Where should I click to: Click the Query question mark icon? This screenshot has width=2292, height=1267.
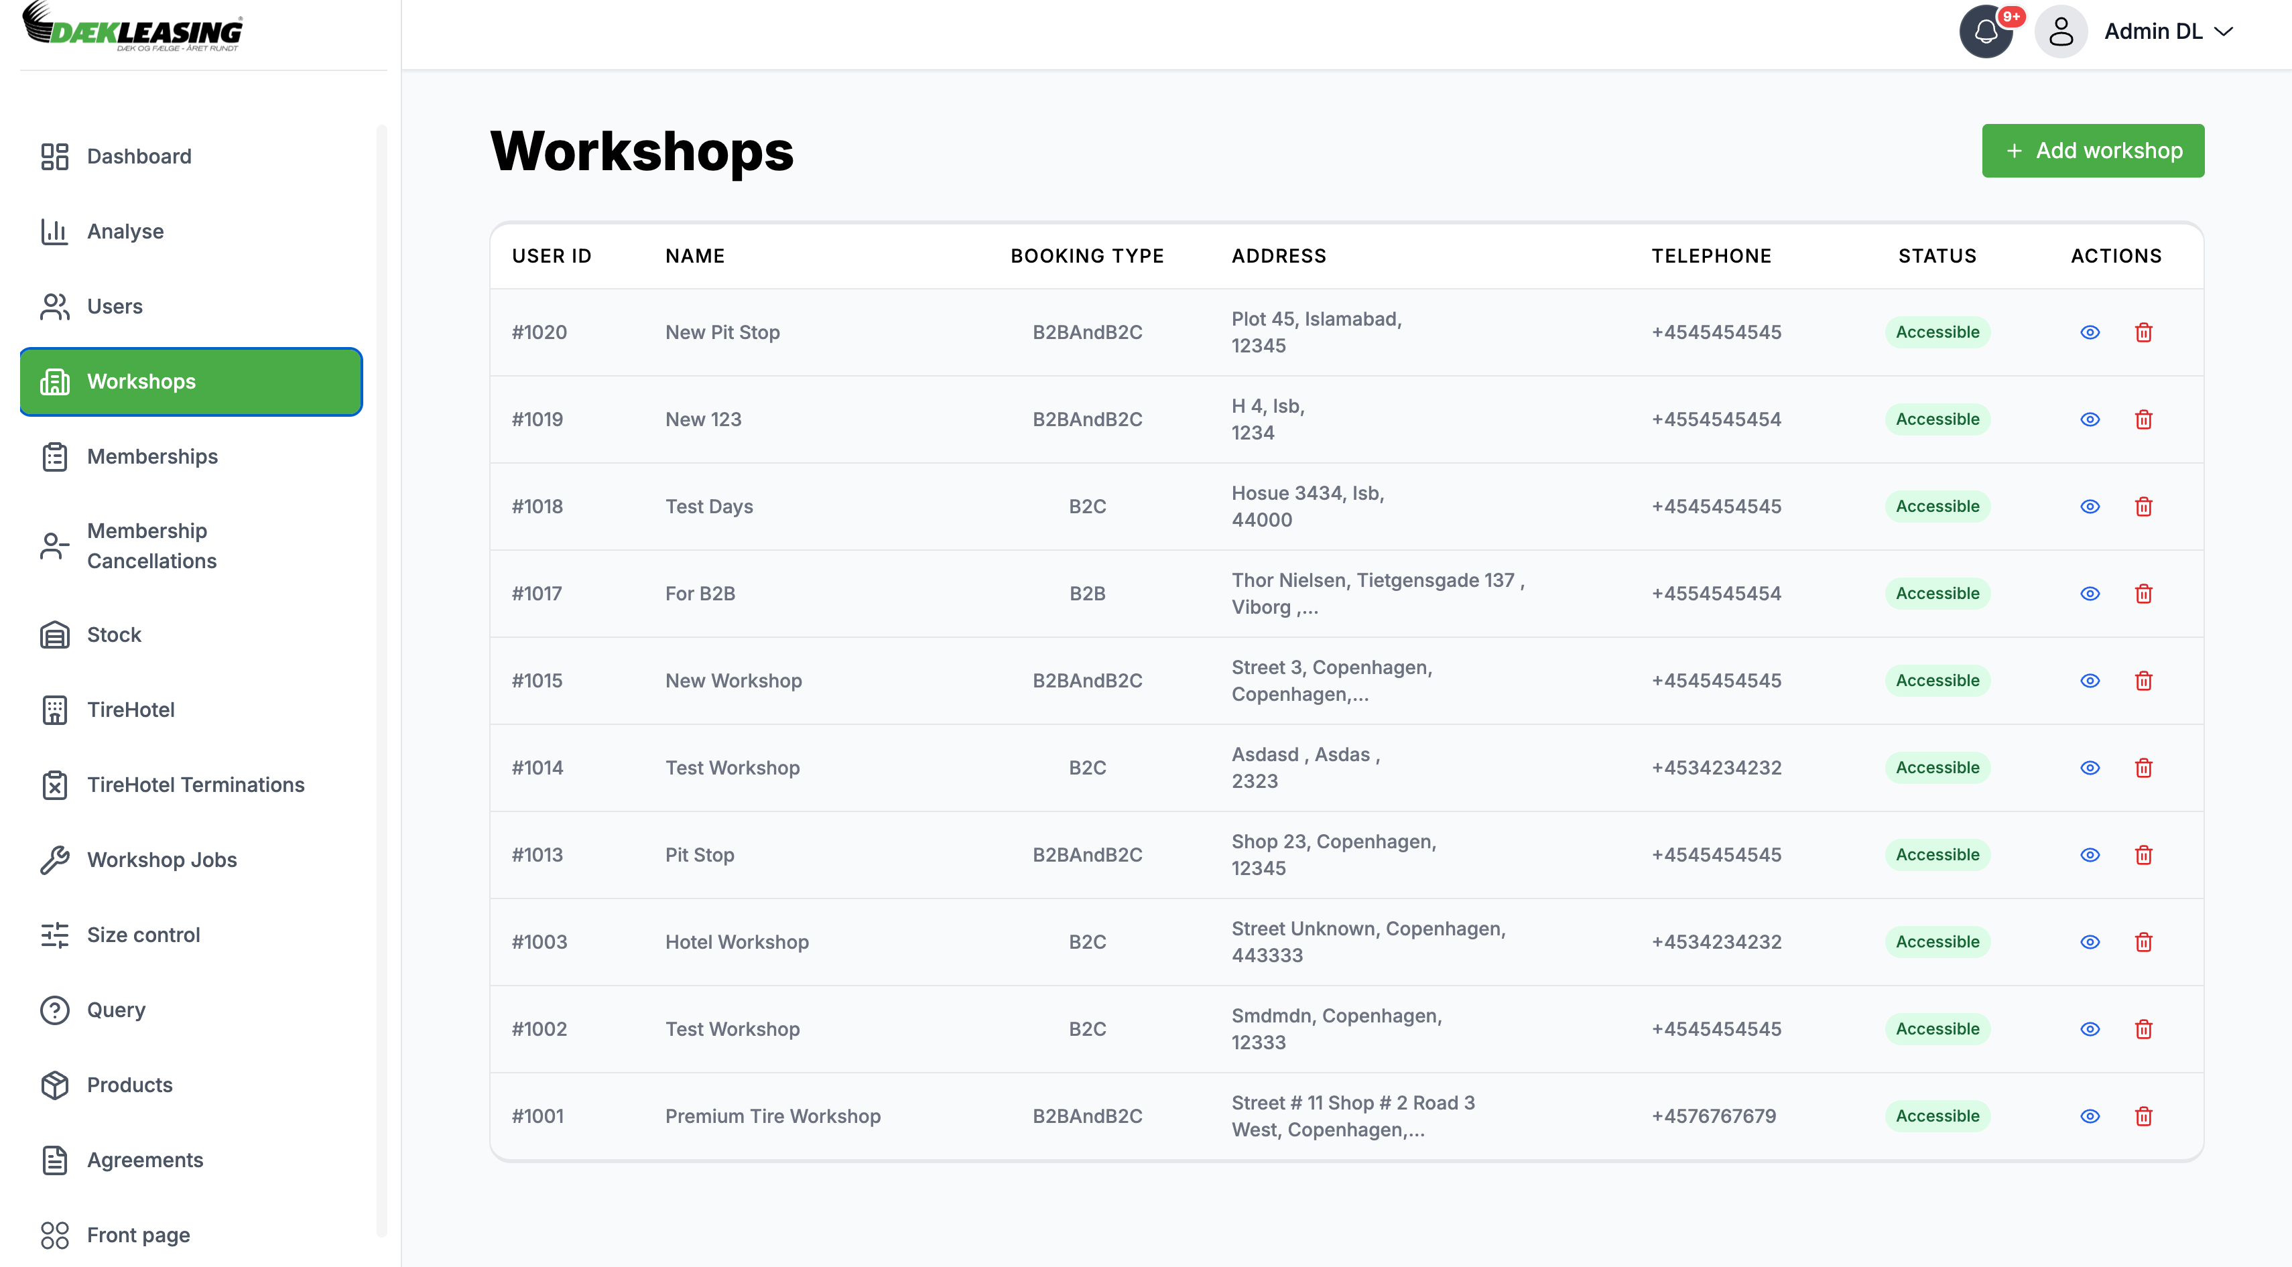54,1010
